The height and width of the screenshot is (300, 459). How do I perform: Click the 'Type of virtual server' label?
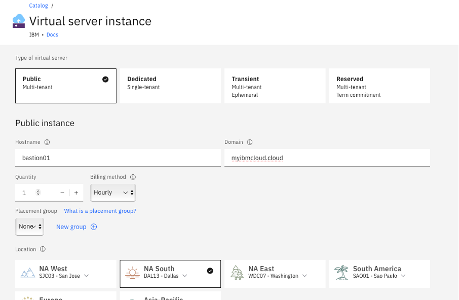pyautogui.click(x=41, y=58)
